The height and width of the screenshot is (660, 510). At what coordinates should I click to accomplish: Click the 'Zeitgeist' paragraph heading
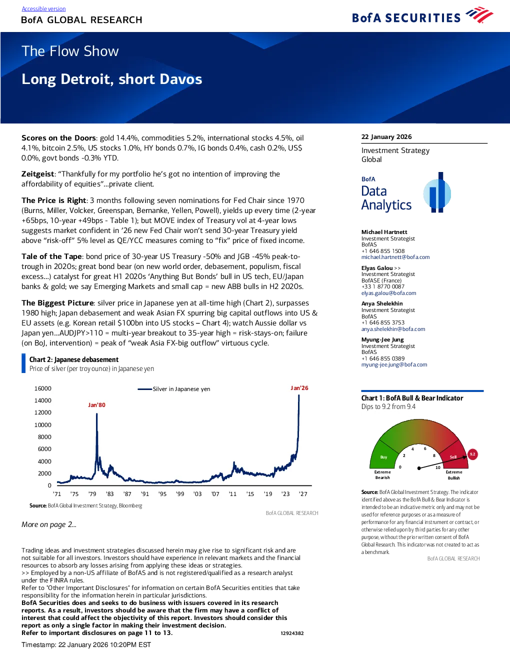[37, 174]
